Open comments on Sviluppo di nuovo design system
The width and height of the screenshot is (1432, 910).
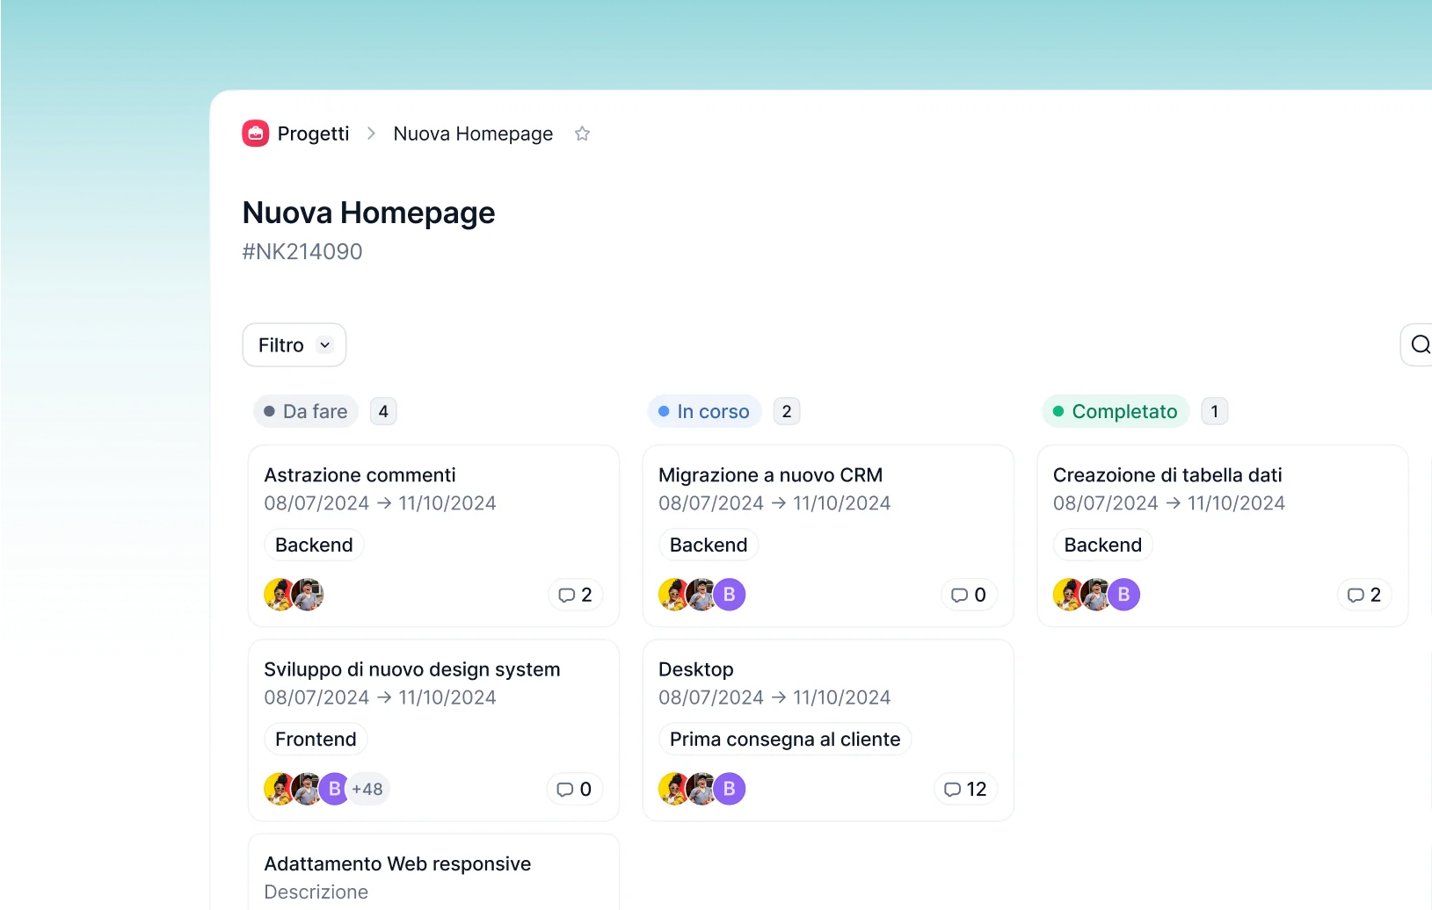(x=574, y=789)
